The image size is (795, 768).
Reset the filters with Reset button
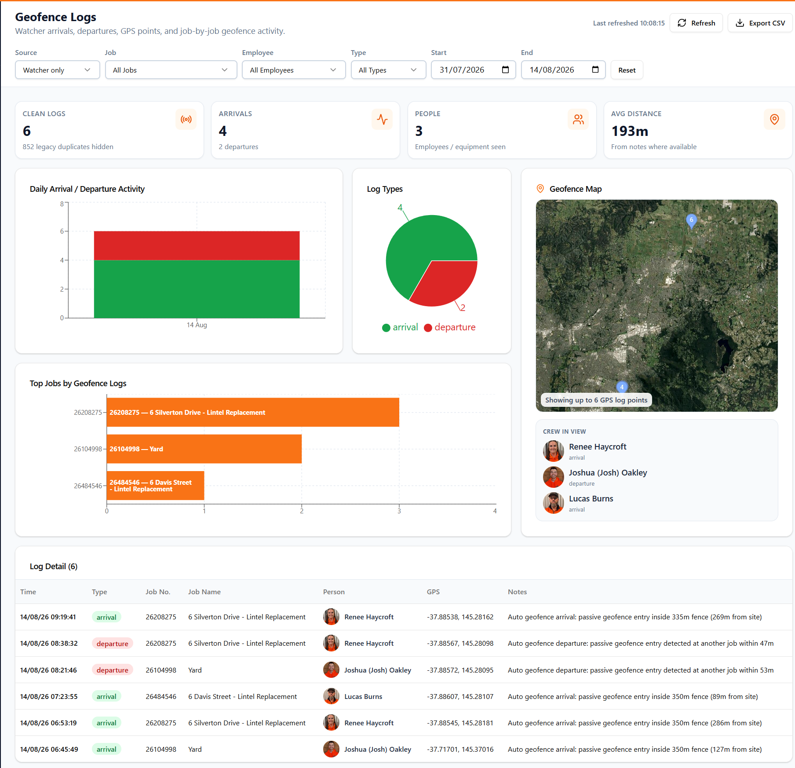click(627, 70)
